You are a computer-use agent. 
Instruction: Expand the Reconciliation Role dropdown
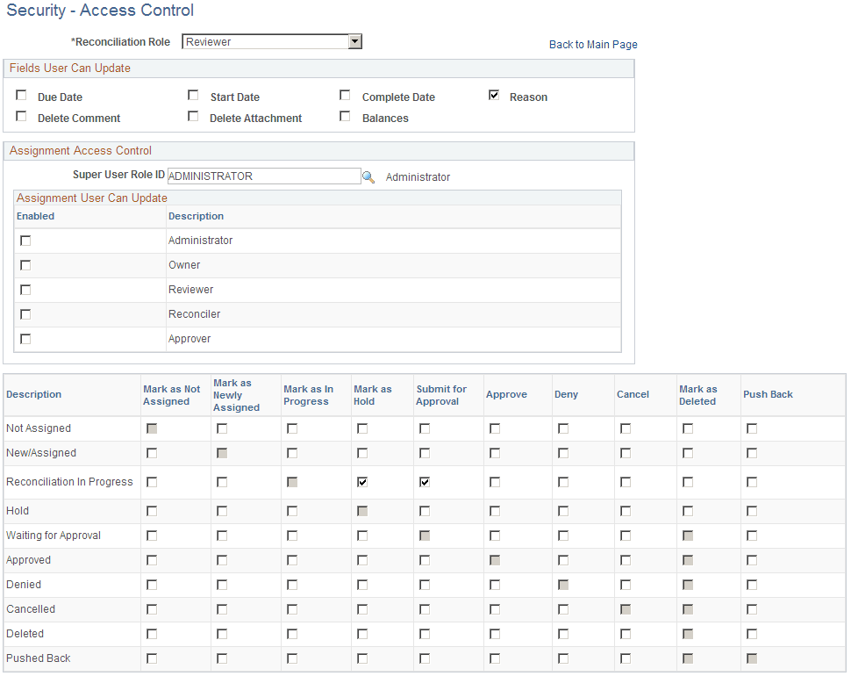[354, 41]
